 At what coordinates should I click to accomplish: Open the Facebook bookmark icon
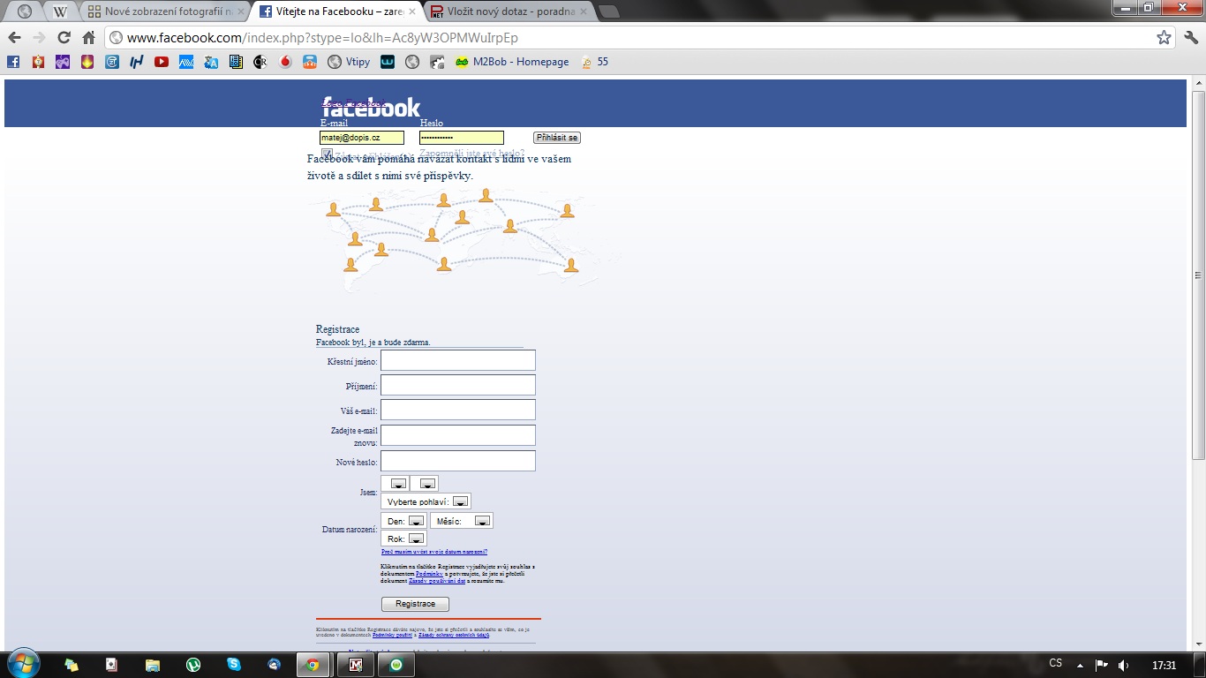click(13, 62)
